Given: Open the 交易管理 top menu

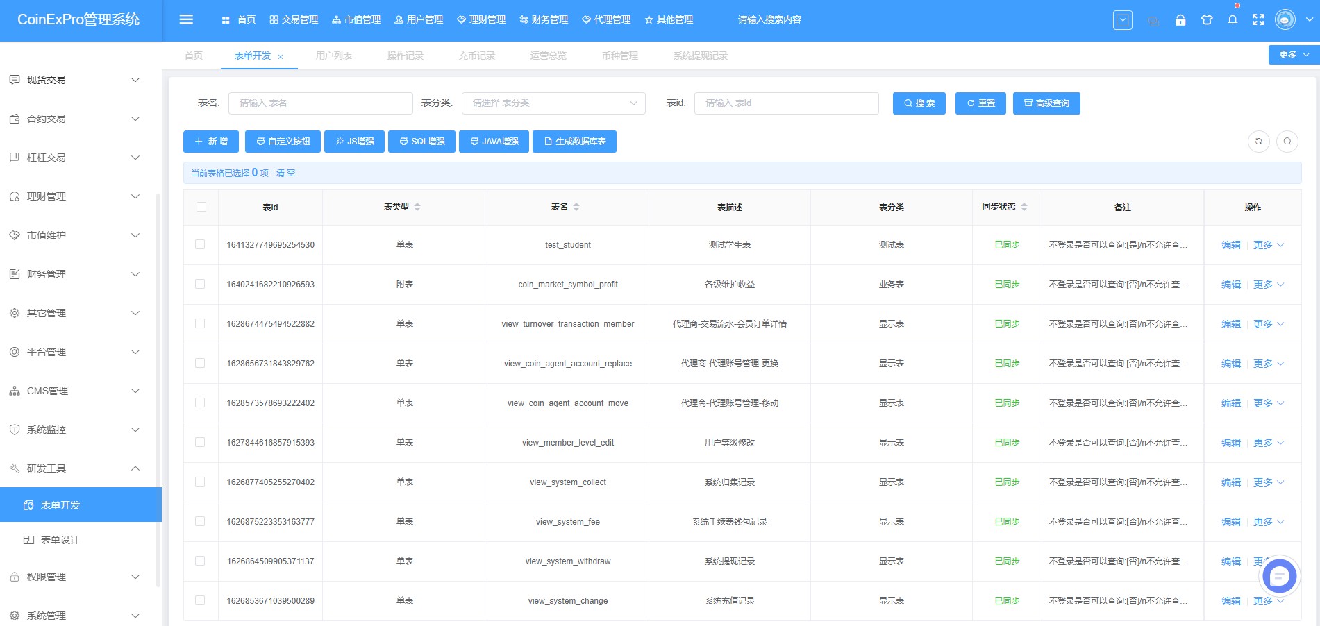Looking at the screenshot, I should click(294, 20).
